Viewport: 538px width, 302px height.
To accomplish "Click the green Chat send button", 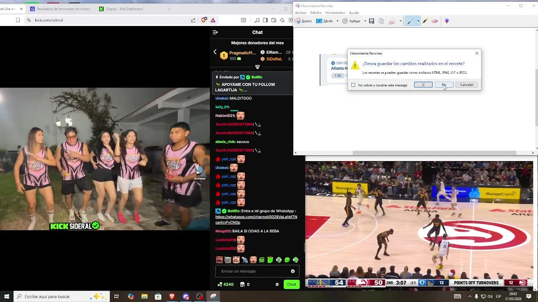I will pyautogui.click(x=291, y=284).
